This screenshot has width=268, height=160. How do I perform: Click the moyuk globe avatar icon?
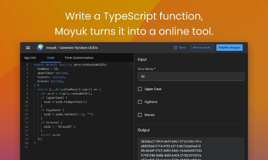[x=40, y=47]
